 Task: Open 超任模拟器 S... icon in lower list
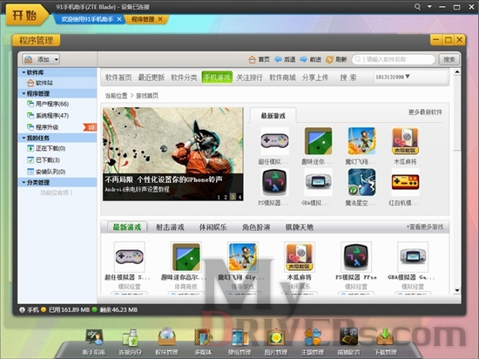(x=129, y=257)
